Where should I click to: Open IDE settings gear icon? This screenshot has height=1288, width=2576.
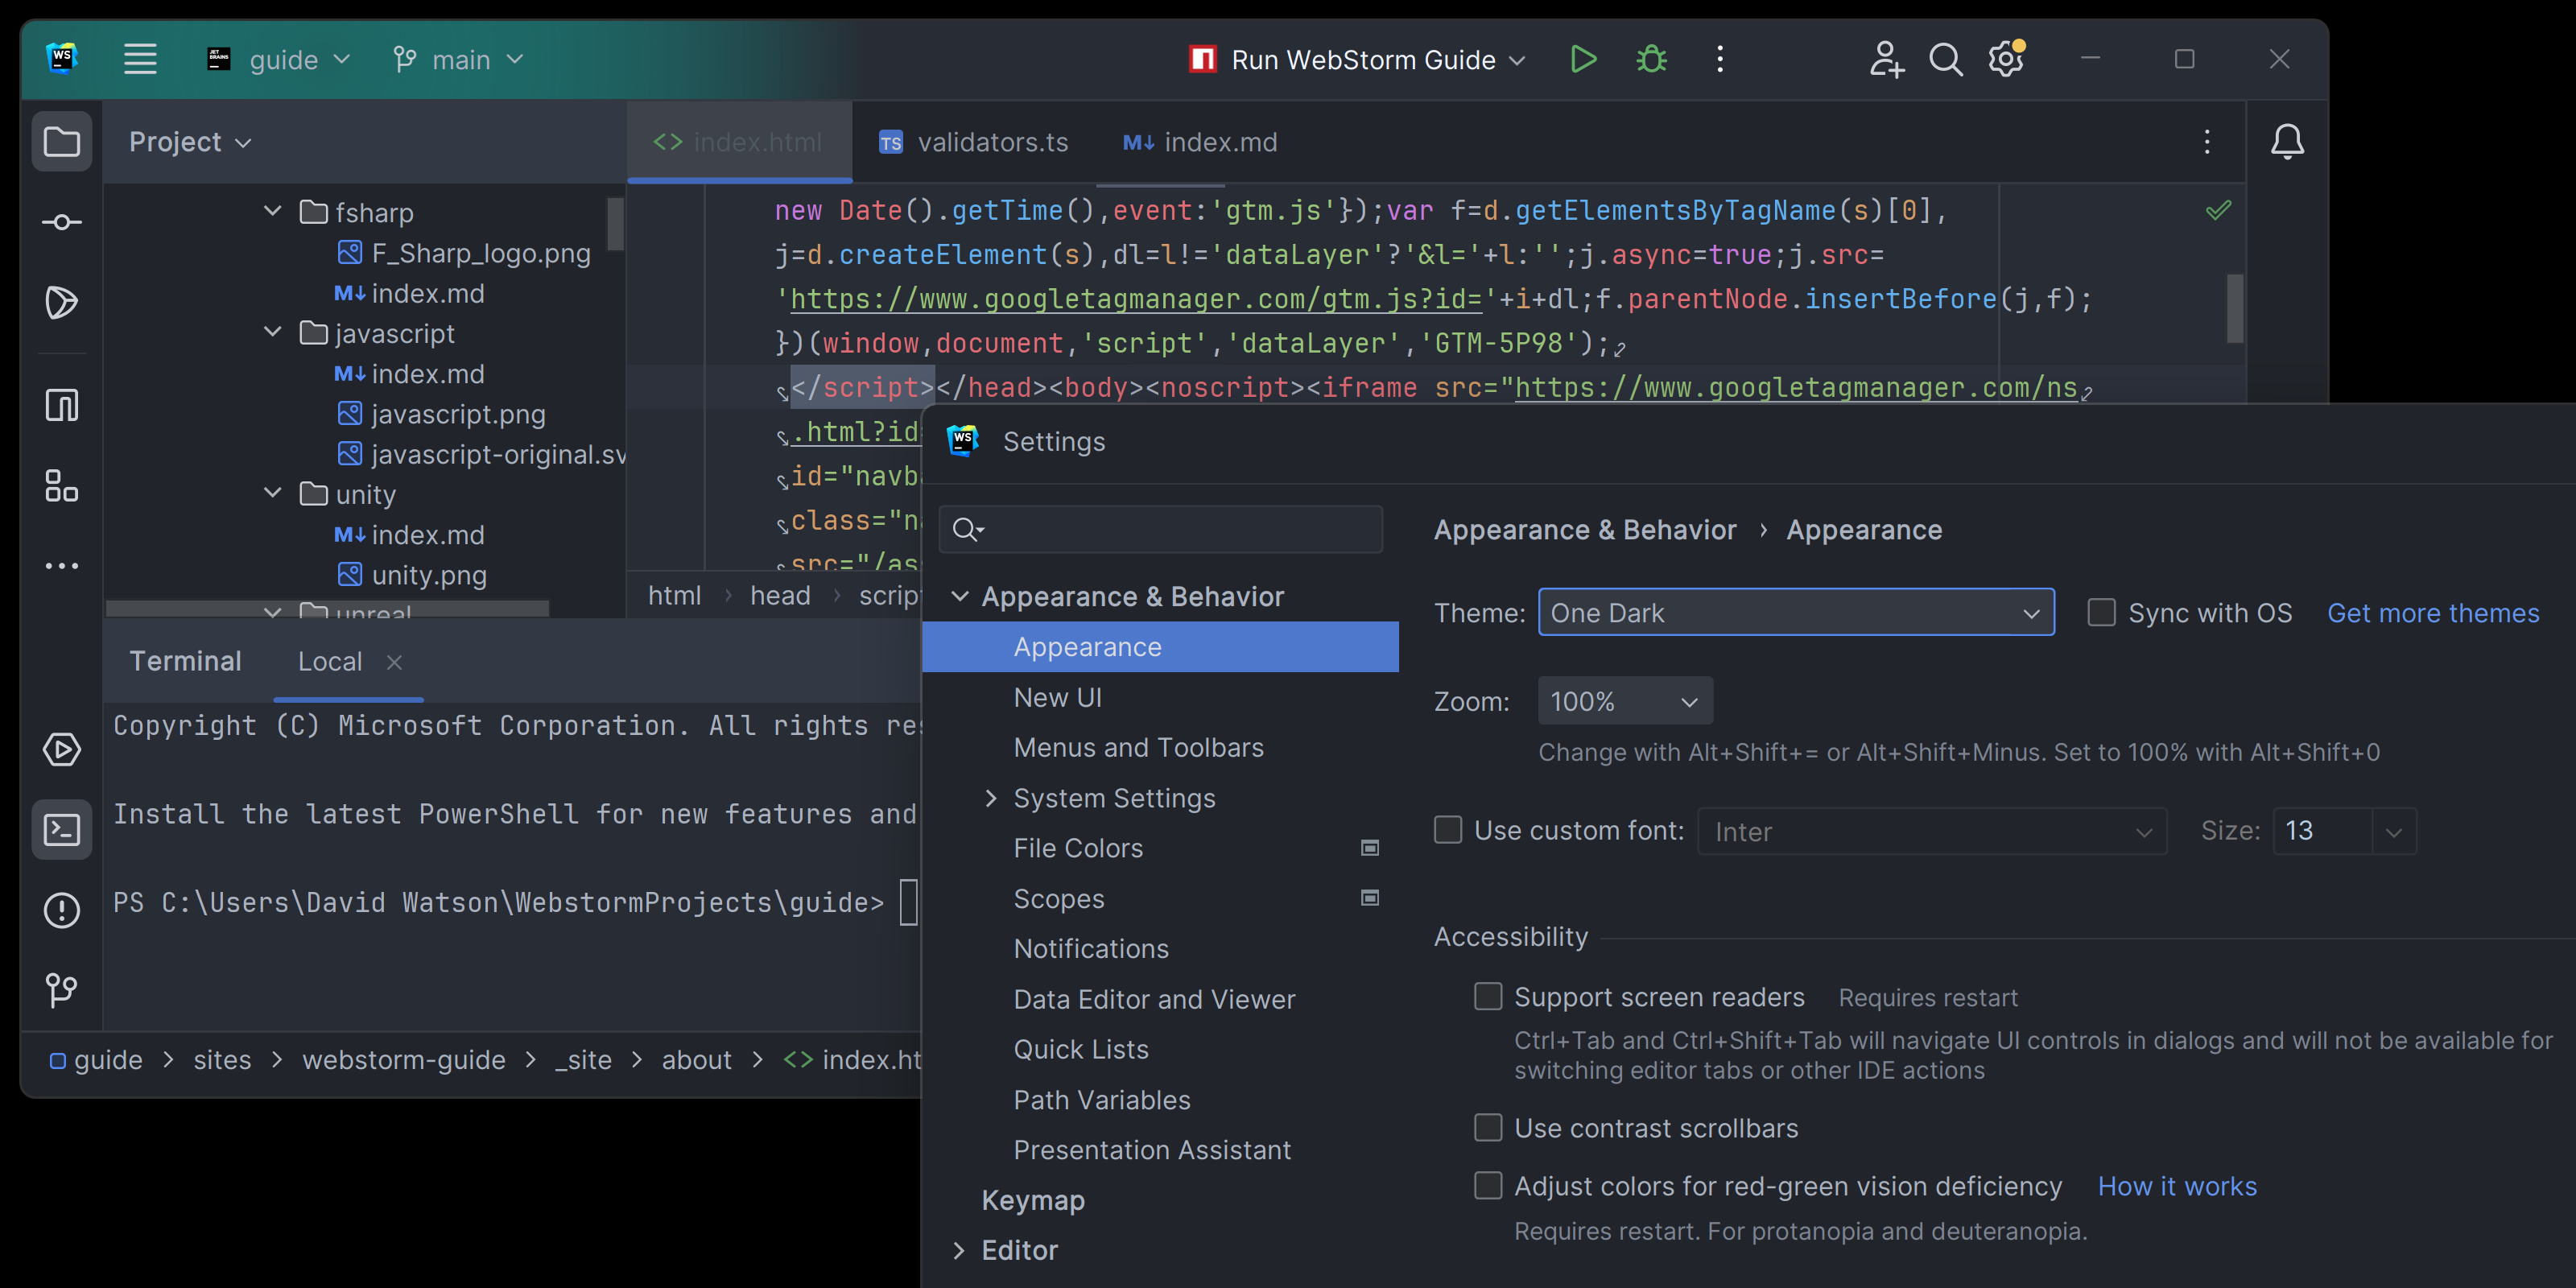[2006, 59]
